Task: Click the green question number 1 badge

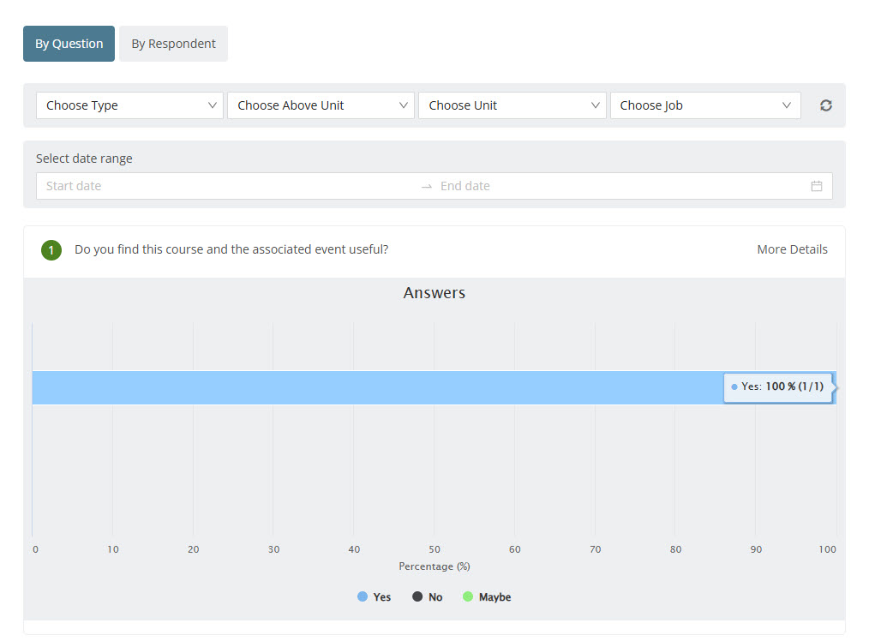Action: 51,250
